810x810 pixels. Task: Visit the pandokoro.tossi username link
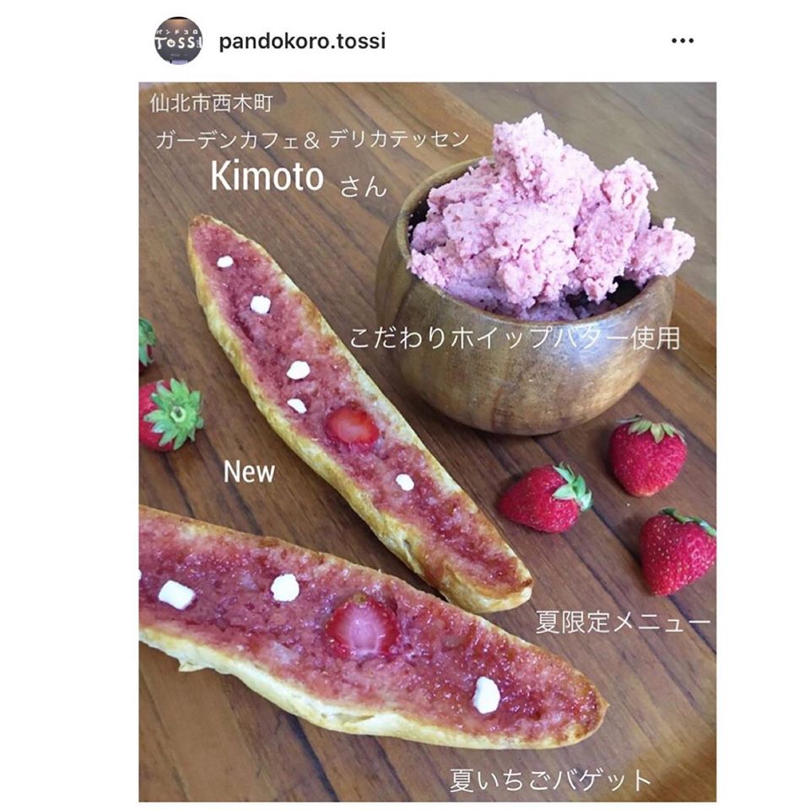coord(302,41)
